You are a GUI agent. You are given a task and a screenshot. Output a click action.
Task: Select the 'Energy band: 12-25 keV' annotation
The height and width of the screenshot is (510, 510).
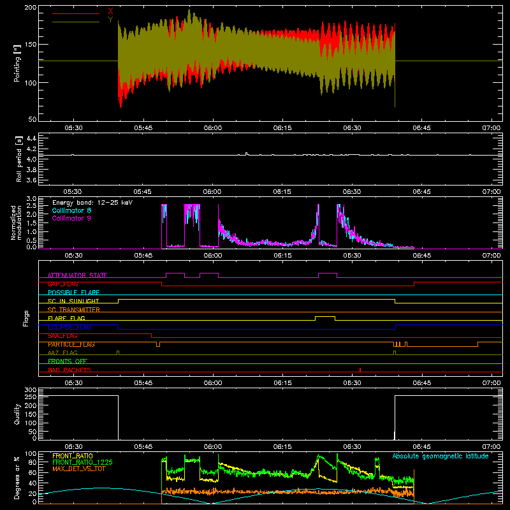coord(92,203)
